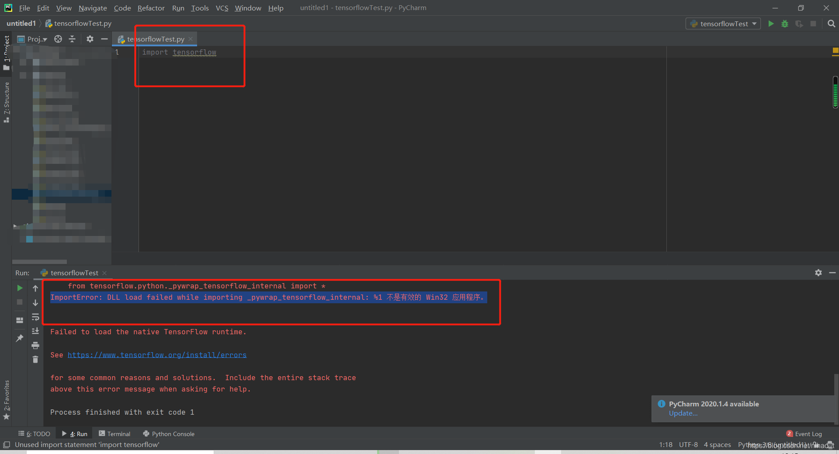Viewport: 839px width, 454px height.
Task: Click the UTF-8 encoding selector
Action: (x=688, y=444)
